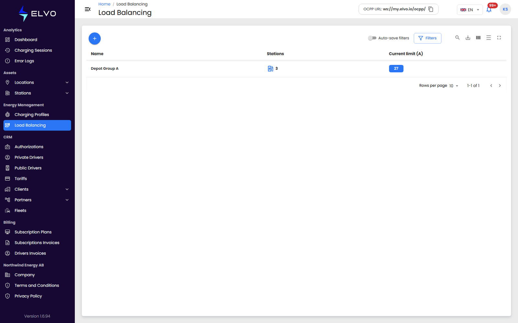Click the Fleets car icon
Viewport: 518px width, 323px height.
(x=7, y=211)
